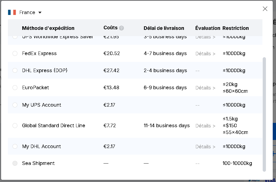View Détails for EuroPacket evaluation
This screenshot has width=276, height=182.
205,88
